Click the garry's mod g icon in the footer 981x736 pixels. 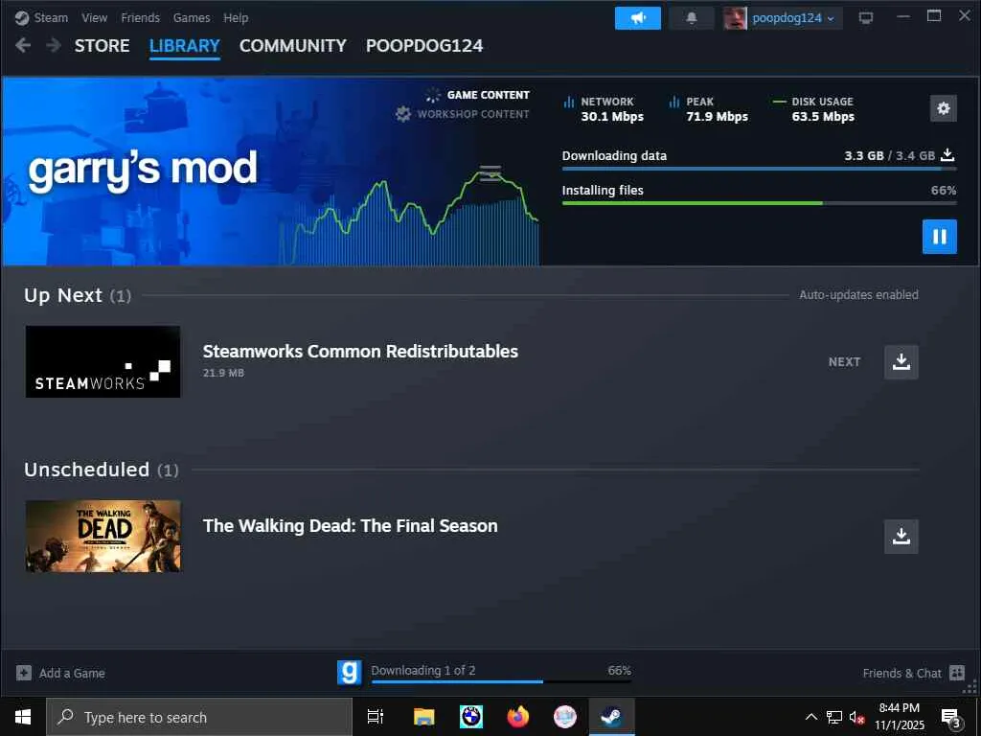349,673
